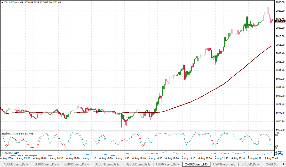Click the active XAUUSDzero,M5 tab
The width and height of the screenshot is (286, 167).
coord(197,164)
